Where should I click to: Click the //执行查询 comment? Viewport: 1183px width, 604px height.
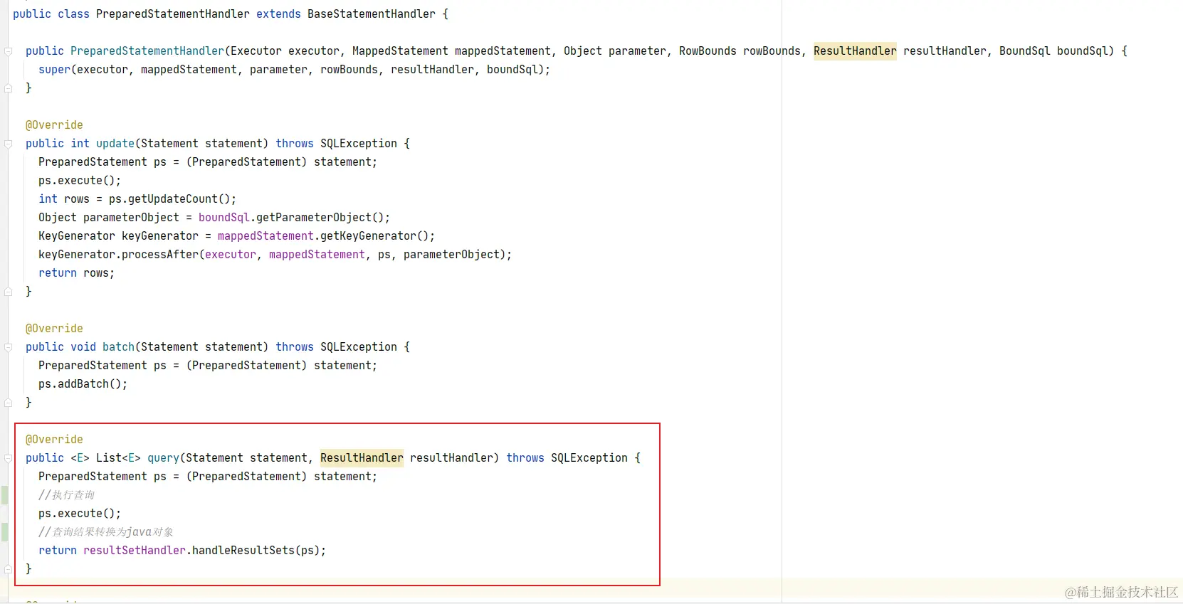pyautogui.click(x=67, y=495)
